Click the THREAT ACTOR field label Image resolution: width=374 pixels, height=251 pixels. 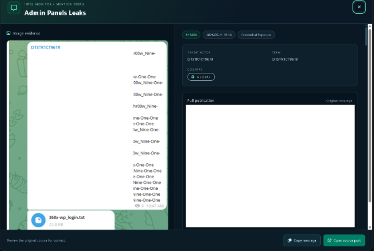198,52
